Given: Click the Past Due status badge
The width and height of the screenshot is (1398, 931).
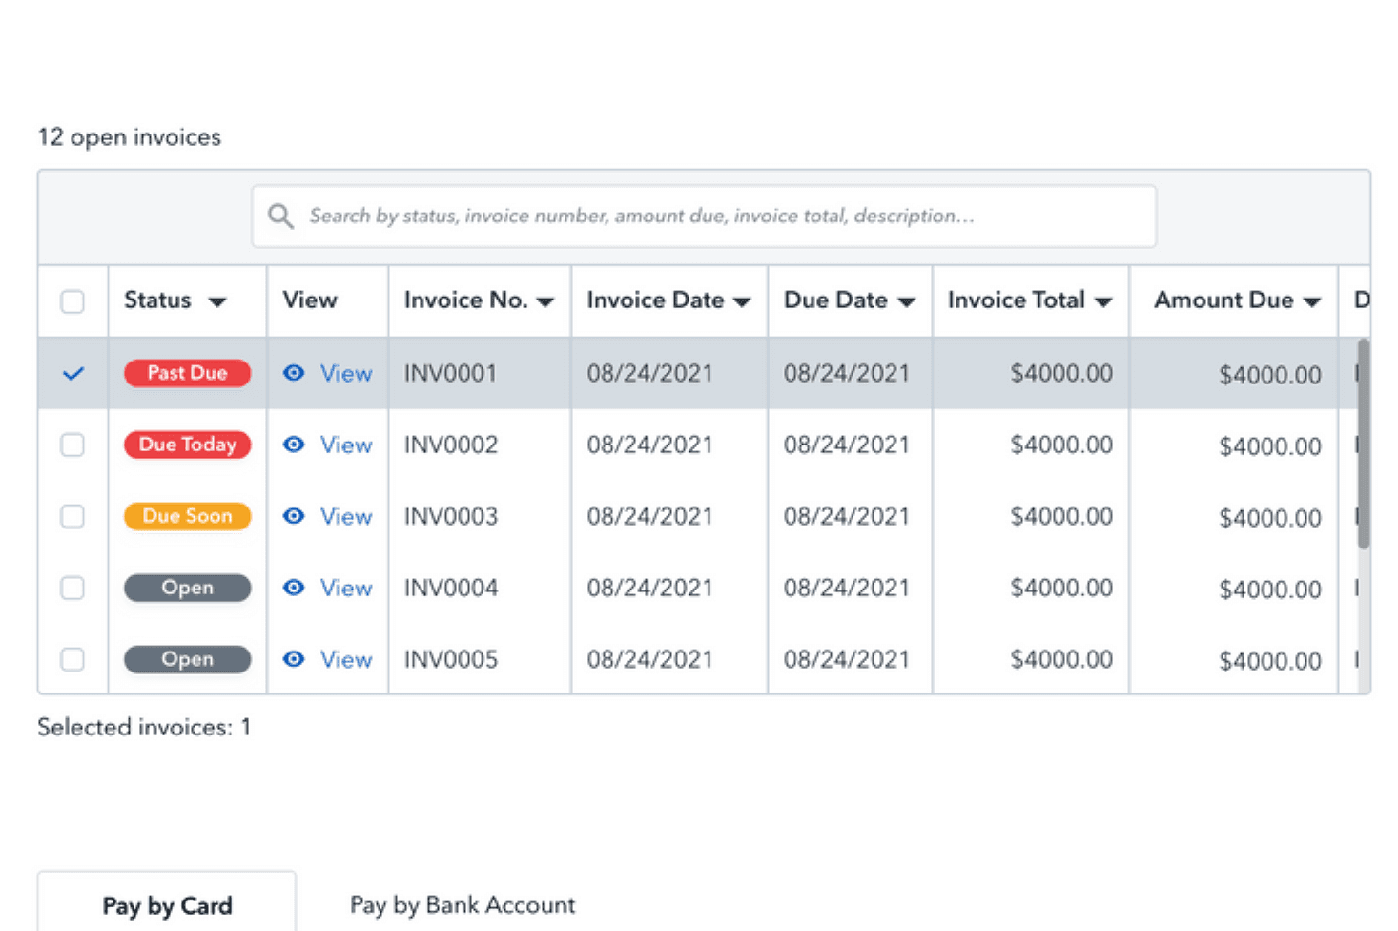Looking at the screenshot, I should (x=187, y=373).
